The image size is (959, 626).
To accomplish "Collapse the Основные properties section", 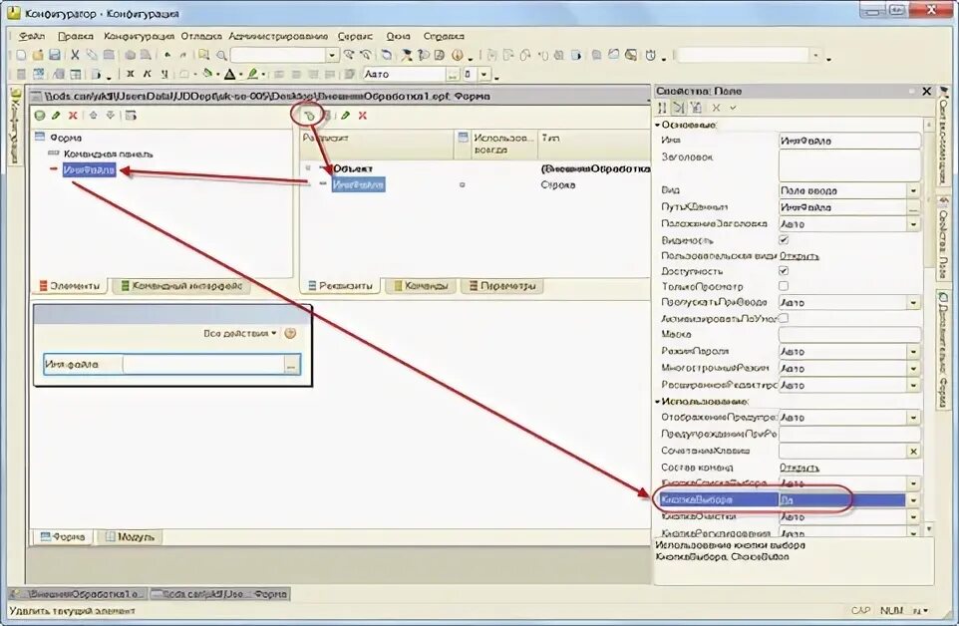I will (658, 125).
